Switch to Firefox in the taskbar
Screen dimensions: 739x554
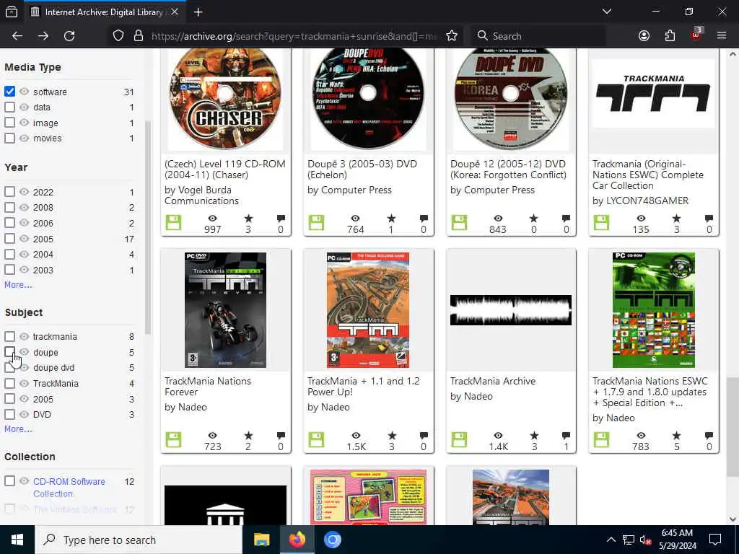(x=297, y=540)
